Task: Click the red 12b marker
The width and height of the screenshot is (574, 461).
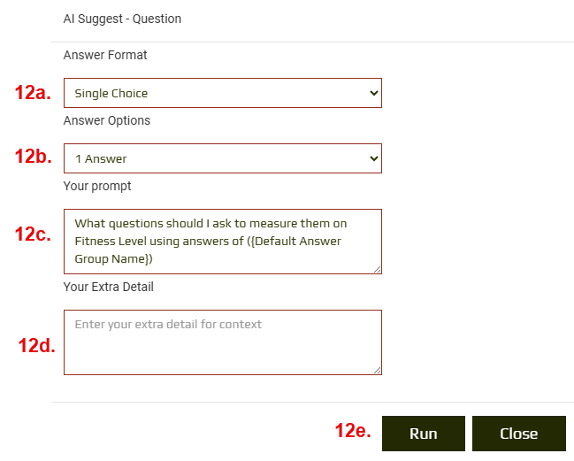Action: coord(33,158)
